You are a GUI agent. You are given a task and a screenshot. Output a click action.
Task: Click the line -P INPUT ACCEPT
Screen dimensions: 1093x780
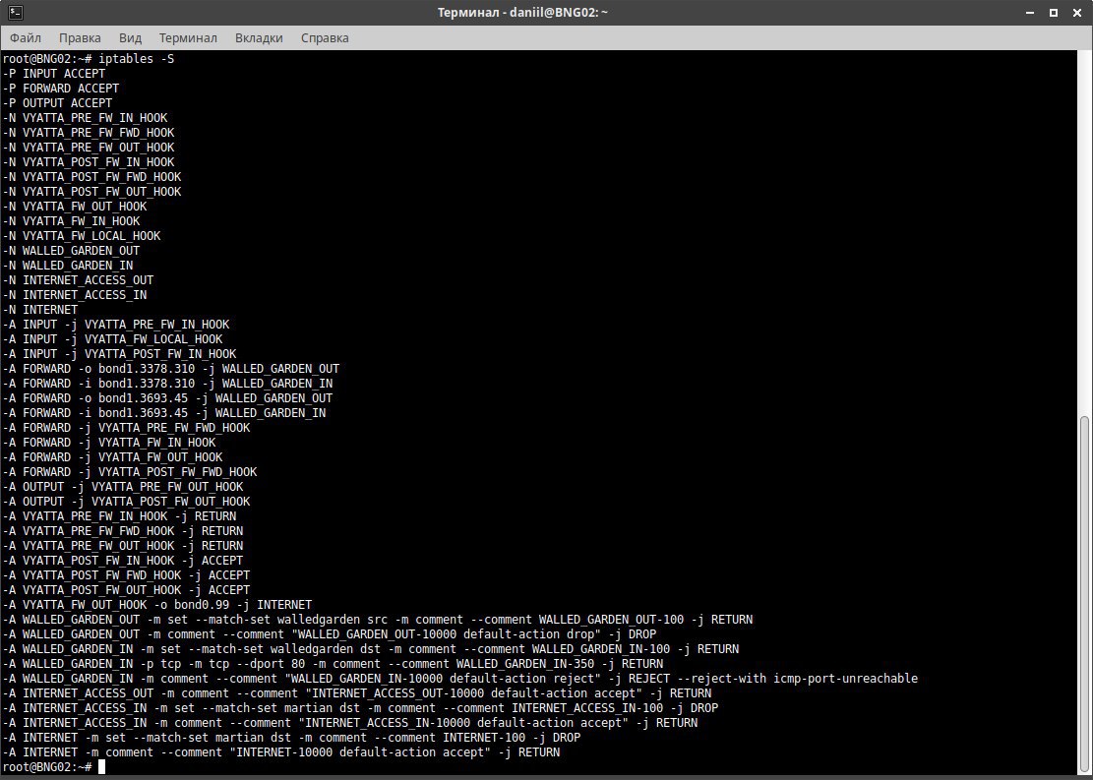pyautogui.click(x=54, y=74)
